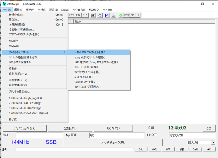Image resolution: width=218 pixels, height=158 pixels.
Task: Choose LG5形式で保存する
Action: tap(34, 62)
